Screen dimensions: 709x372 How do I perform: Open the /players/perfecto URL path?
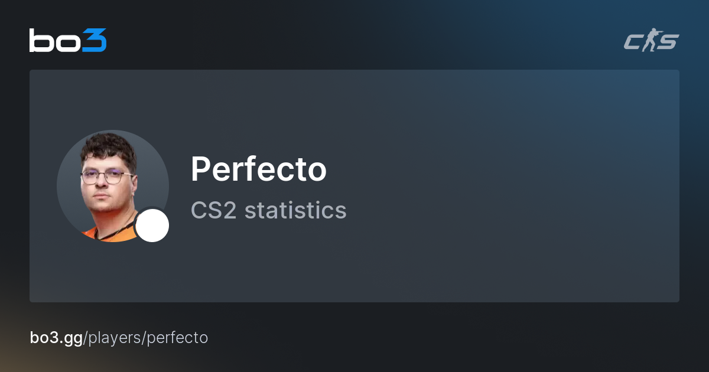click(x=146, y=338)
